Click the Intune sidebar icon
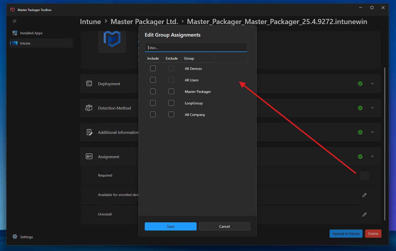This screenshot has width=396, height=251. click(15, 43)
